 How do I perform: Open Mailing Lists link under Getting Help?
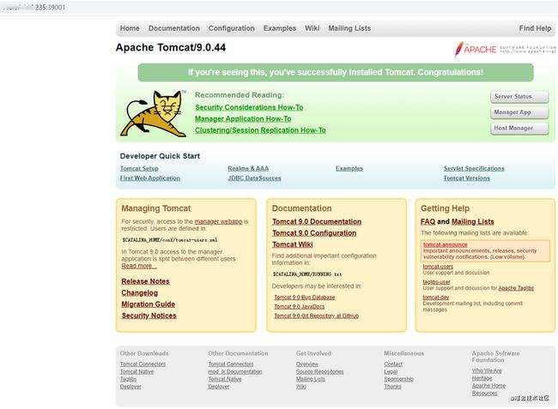point(473,222)
